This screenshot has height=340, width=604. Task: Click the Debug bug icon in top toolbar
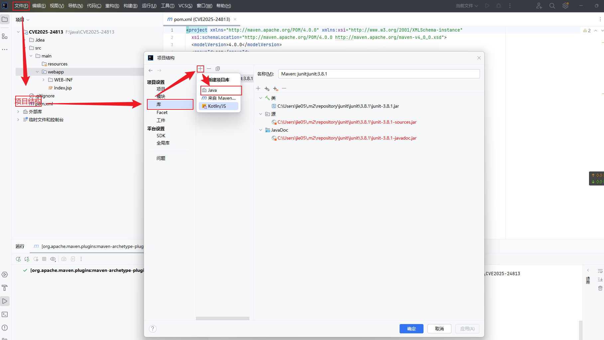tap(499, 6)
